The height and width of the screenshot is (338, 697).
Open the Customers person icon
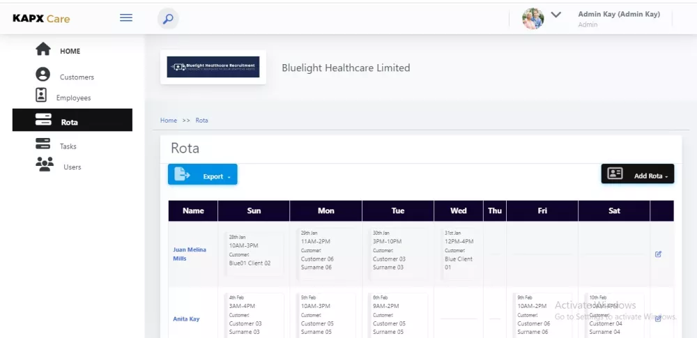[43, 75]
